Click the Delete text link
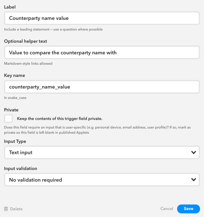The image size is (204, 217). (16, 209)
